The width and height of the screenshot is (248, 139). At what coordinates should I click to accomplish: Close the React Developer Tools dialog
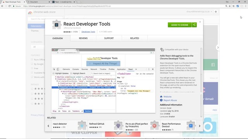click(x=200, y=22)
